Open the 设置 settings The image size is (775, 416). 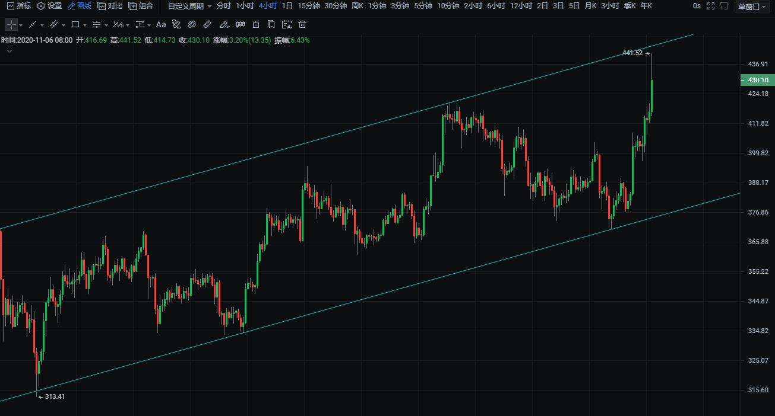(49, 6)
